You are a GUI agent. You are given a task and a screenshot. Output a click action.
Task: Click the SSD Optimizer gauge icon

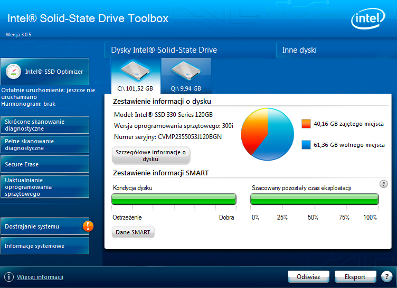click(13, 72)
